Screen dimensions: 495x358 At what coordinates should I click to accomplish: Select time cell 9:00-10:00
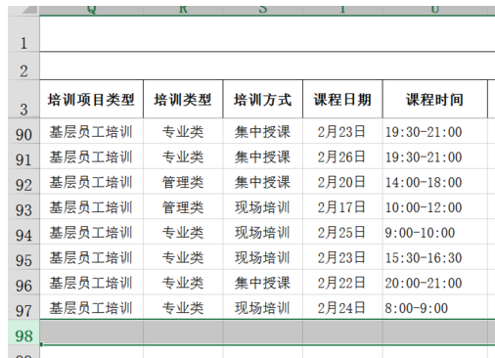[x=435, y=232]
